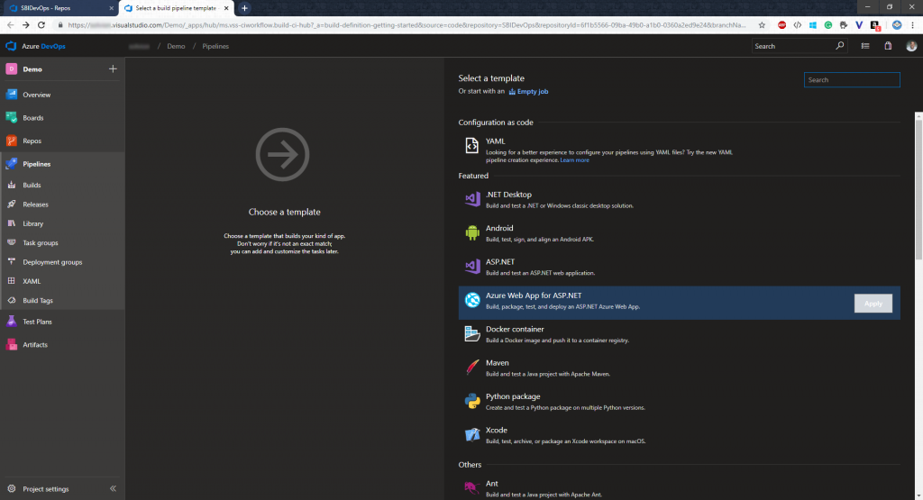Open the Chrome three-dot menu

tap(913, 24)
